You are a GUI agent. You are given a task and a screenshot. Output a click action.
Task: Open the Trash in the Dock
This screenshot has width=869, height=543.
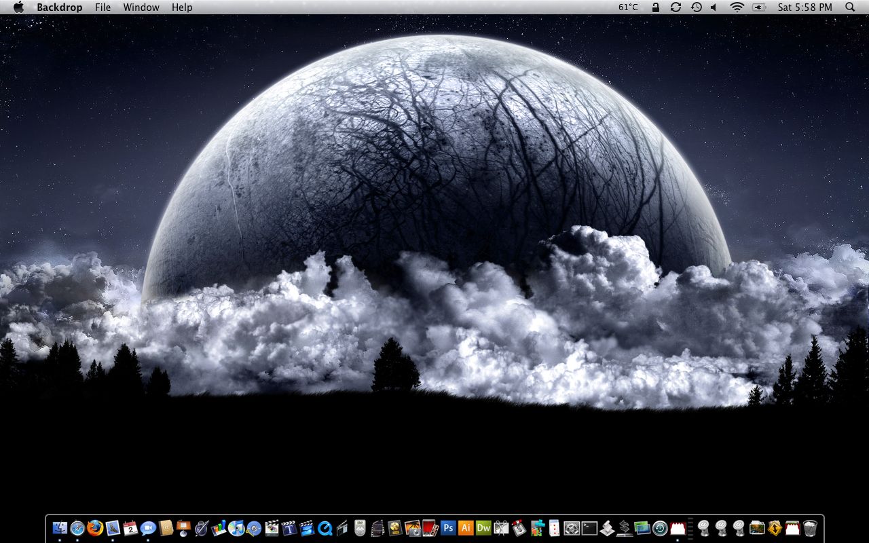click(810, 527)
